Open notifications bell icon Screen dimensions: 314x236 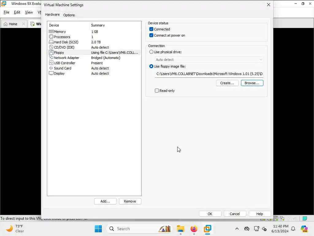coord(293,229)
